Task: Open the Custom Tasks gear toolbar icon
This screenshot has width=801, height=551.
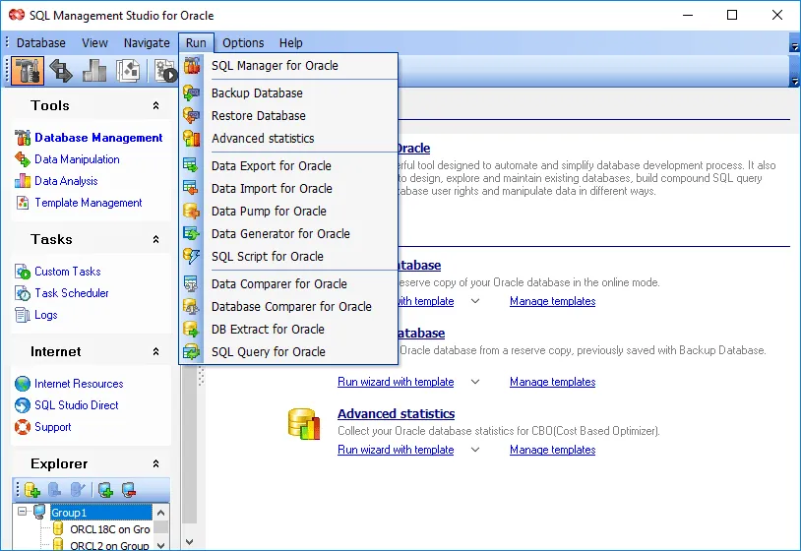Action: coord(165,71)
